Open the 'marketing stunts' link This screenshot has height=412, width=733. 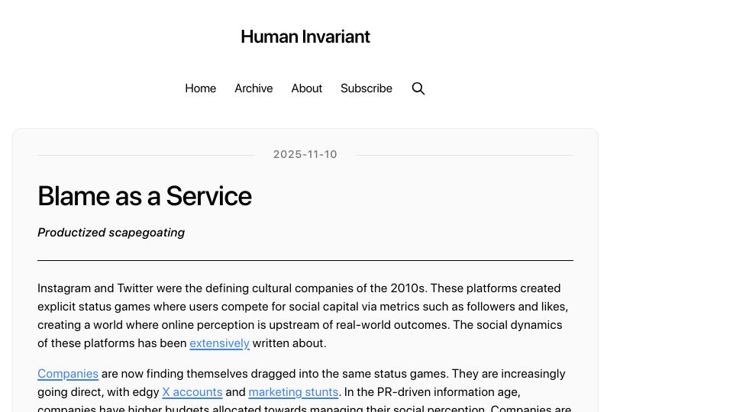pos(293,392)
